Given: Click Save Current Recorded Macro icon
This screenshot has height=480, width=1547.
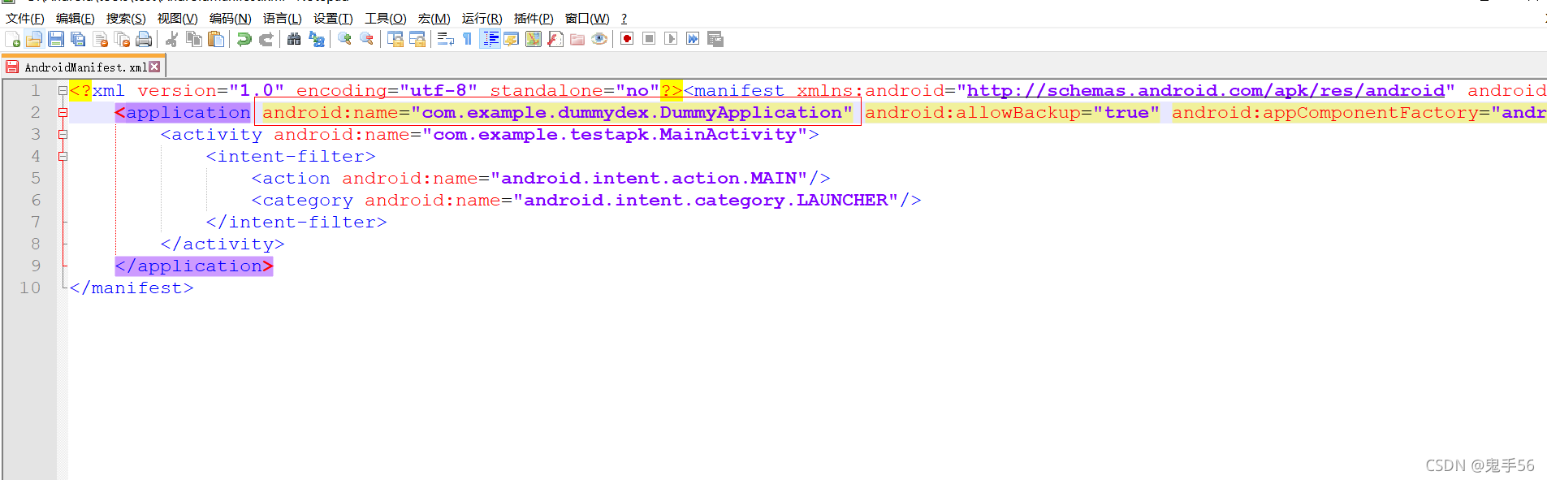Looking at the screenshot, I should pos(715,39).
